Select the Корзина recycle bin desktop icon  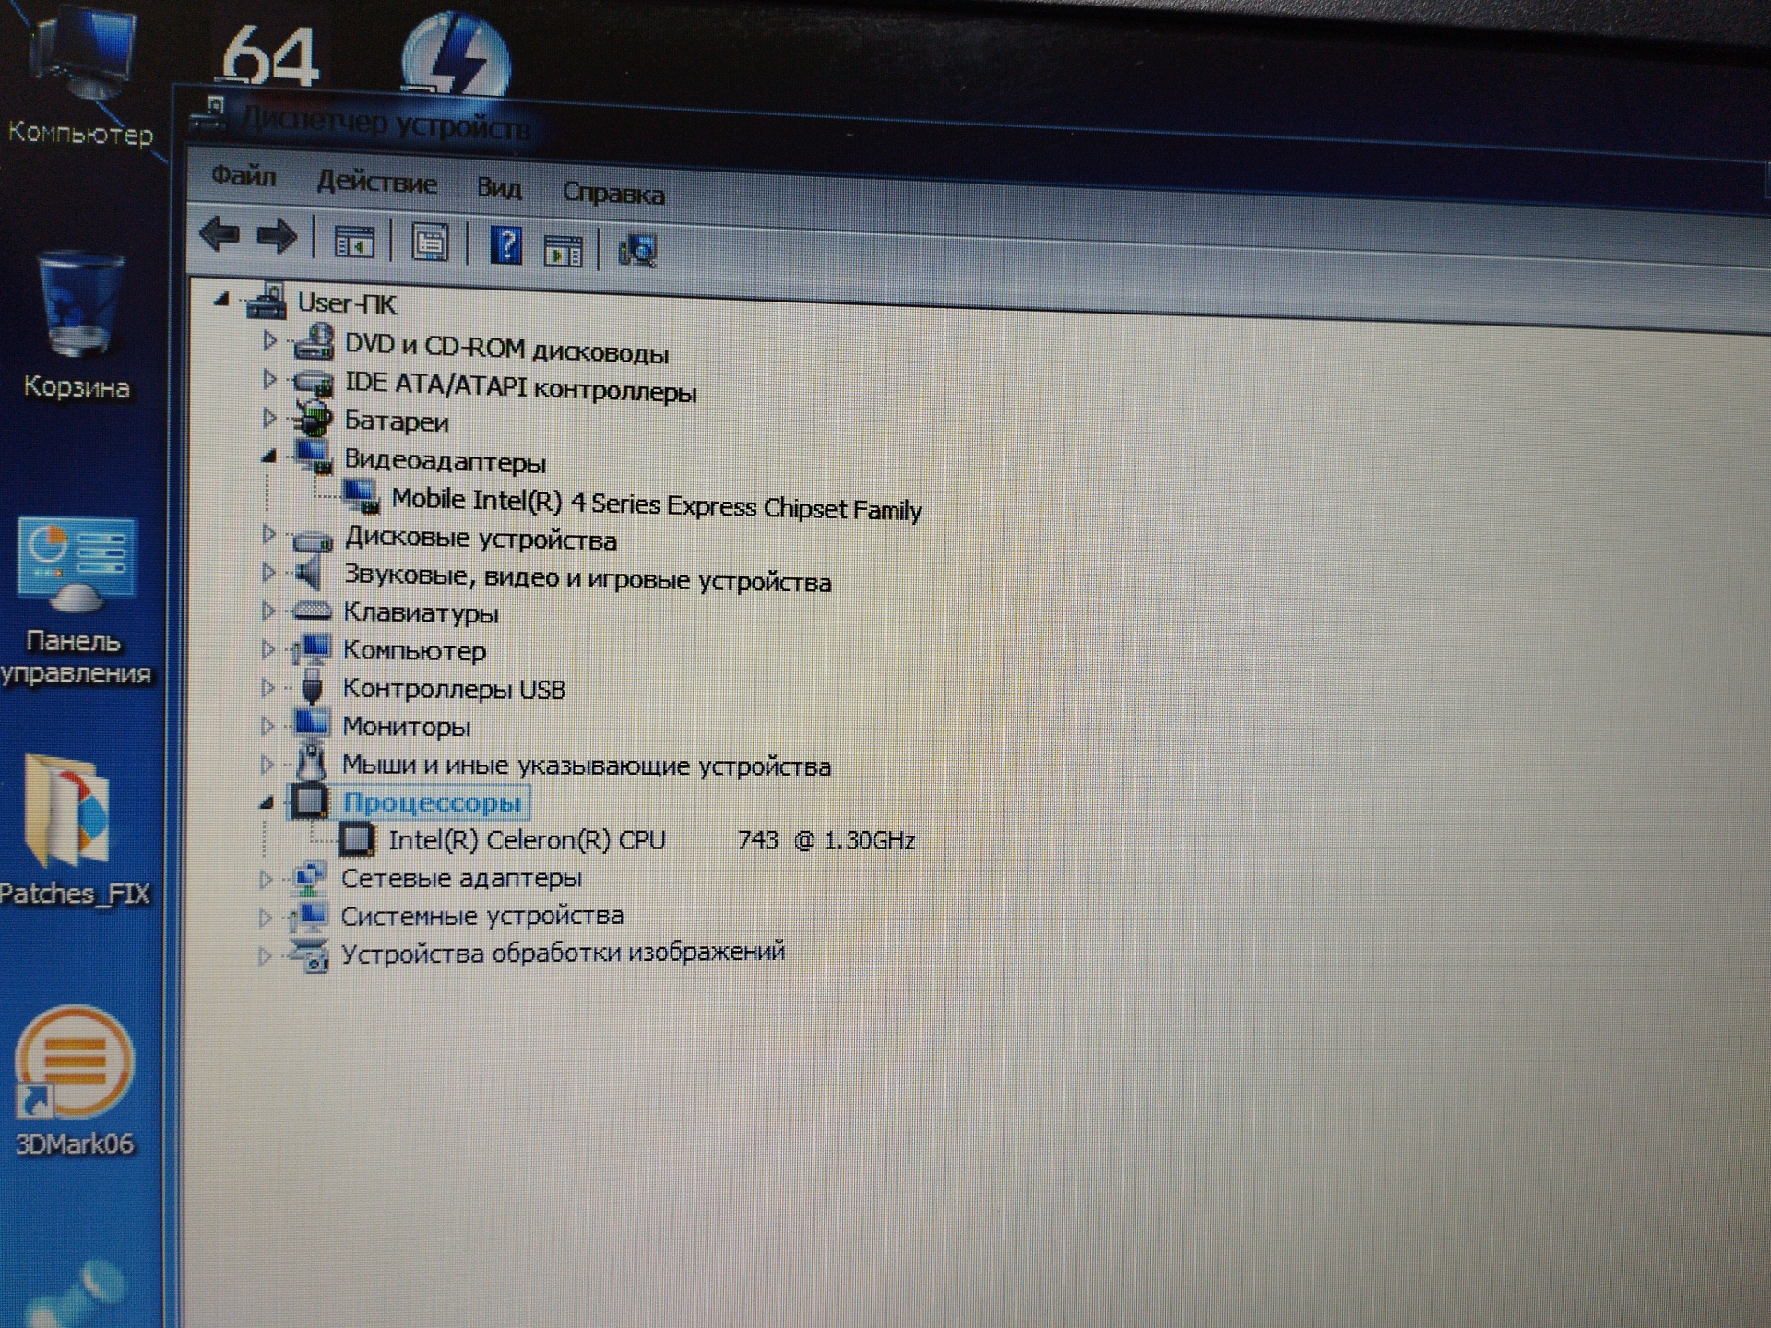(77, 324)
